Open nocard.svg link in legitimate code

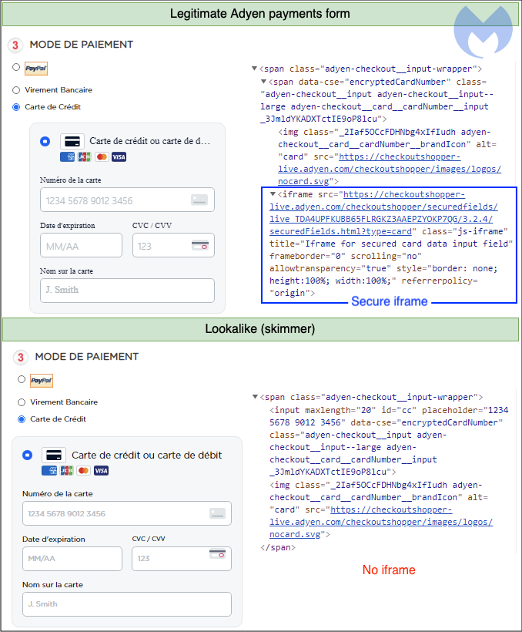point(390,169)
